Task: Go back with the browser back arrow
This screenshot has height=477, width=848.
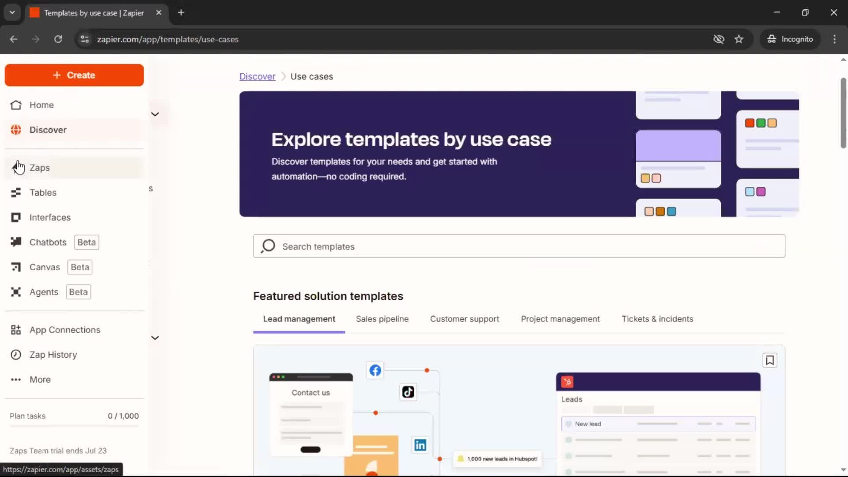Action: 14,39
